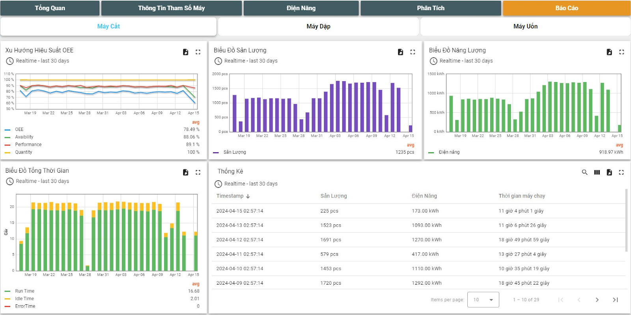Click the 1691 pcs cell
Image resolution: width=631 pixels, height=315 pixels.
tap(331, 240)
